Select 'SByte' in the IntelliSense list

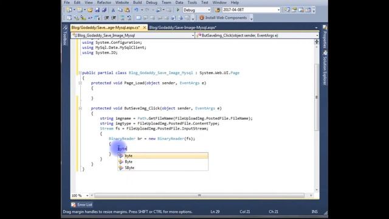(163, 168)
